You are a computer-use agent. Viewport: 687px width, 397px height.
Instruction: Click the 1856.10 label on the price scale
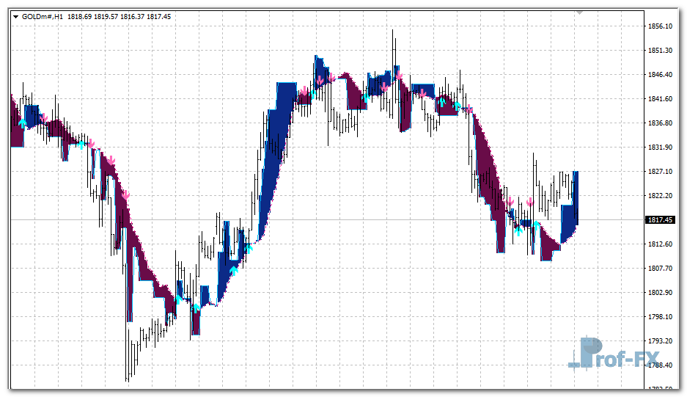pos(661,26)
